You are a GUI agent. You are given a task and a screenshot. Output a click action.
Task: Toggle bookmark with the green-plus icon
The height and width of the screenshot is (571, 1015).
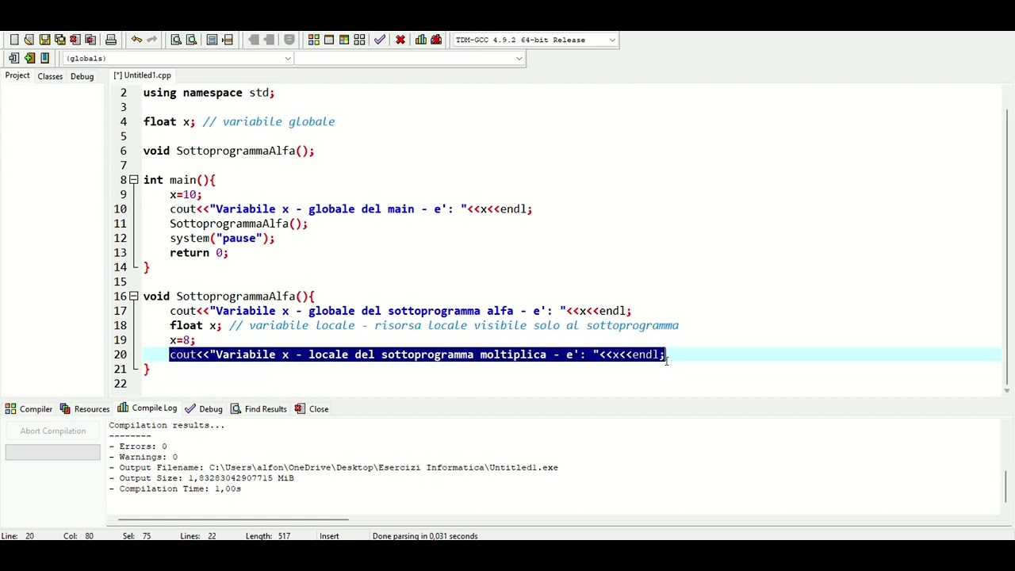[x=29, y=58]
